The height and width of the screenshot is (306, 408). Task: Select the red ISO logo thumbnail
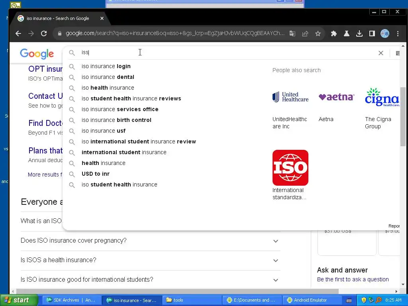click(290, 168)
